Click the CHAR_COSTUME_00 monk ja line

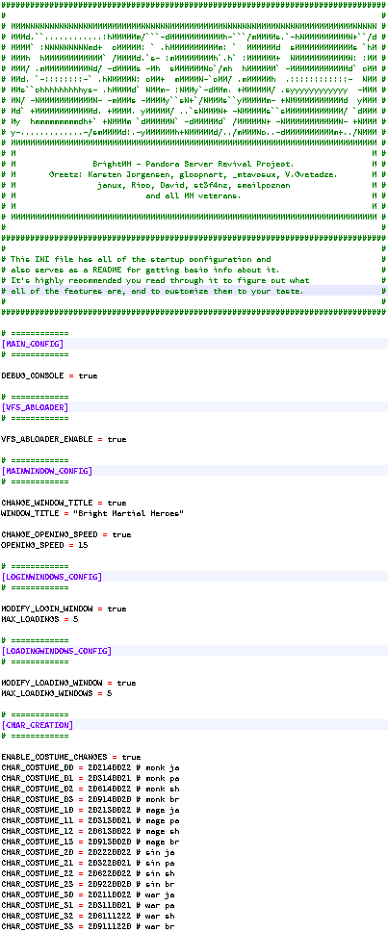pyautogui.click(x=90, y=768)
